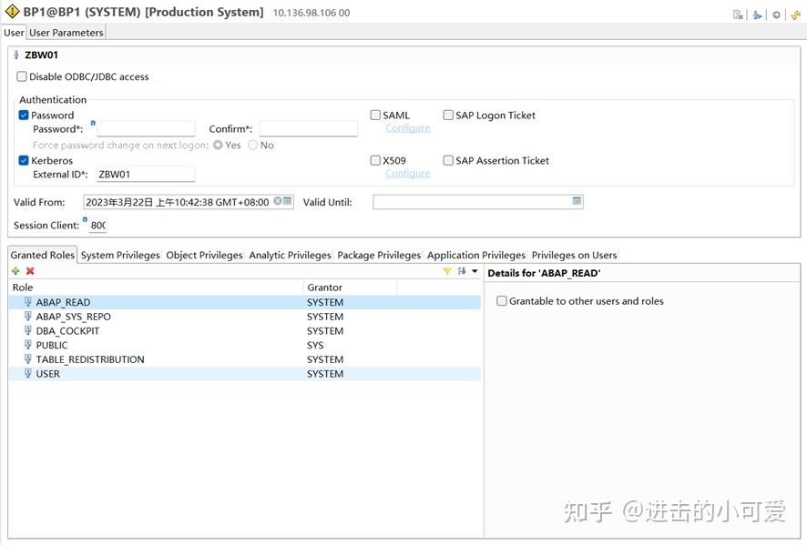The height and width of the screenshot is (545, 807).
Task: Open the Valid Until calendar picker icon
Action: click(x=577, y=201)
